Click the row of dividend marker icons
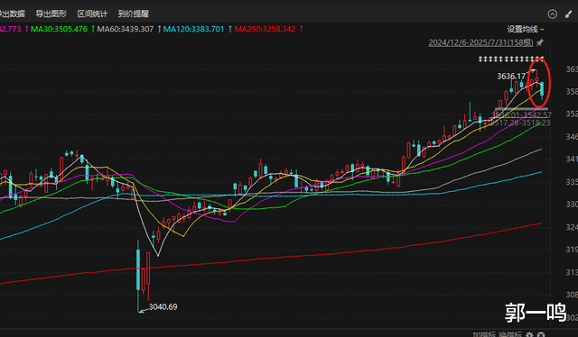Image resolution: width=578 pixels, height=337 pixels. [511, 59]
